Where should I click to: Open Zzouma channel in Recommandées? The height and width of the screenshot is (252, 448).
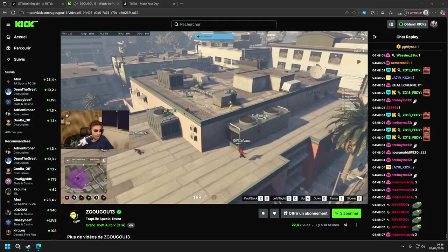click(30, 191)
